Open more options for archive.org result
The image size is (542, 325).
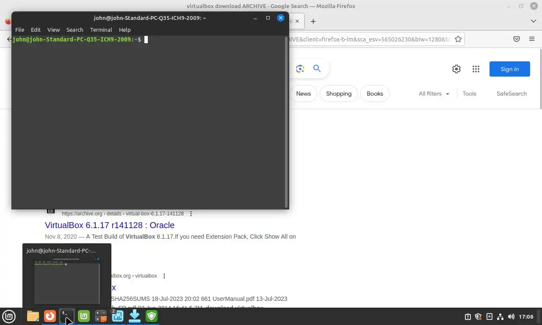[191, 214]
